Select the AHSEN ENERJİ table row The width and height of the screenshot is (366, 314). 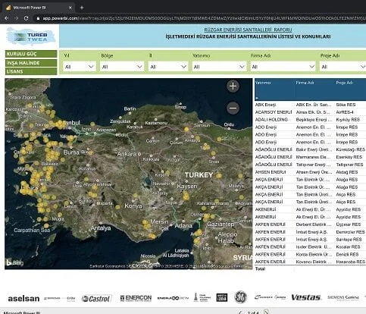coord(310,172)
